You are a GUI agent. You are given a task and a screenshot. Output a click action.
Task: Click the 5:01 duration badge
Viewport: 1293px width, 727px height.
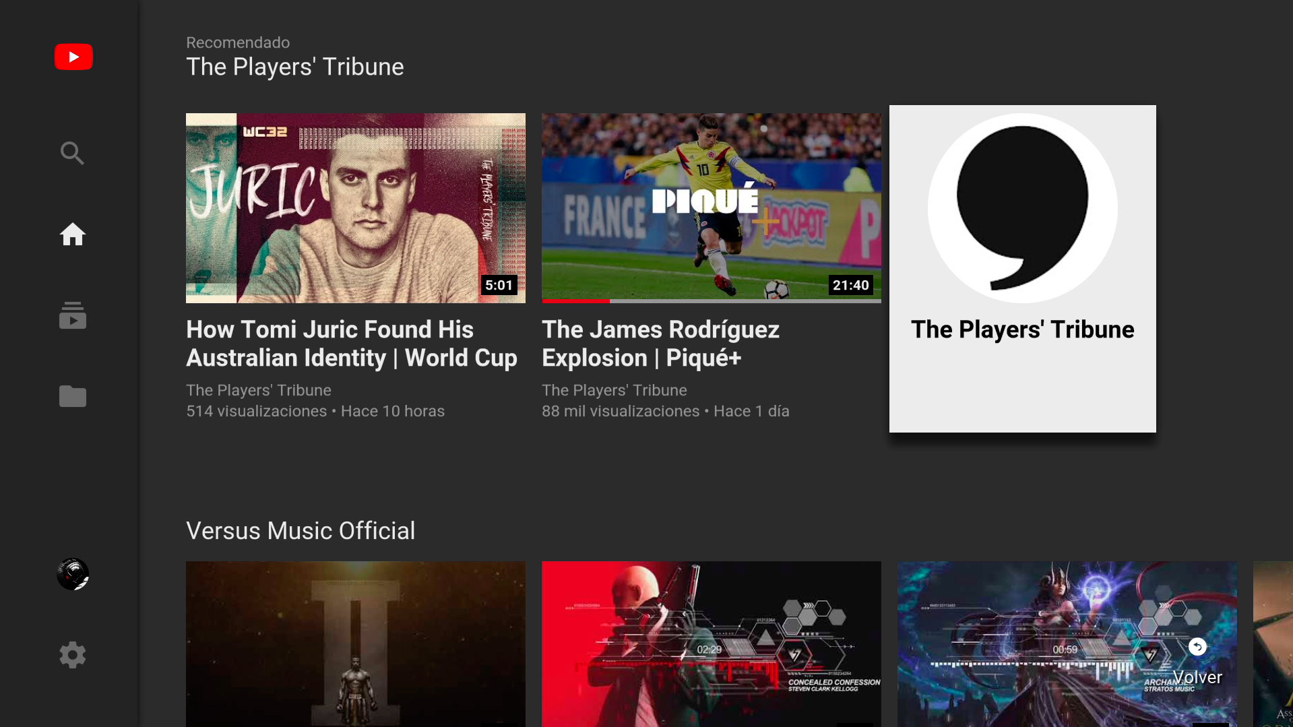499,285
